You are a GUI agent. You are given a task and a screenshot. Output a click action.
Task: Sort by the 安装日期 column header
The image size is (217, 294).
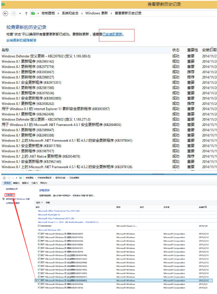tap(209, 50)
